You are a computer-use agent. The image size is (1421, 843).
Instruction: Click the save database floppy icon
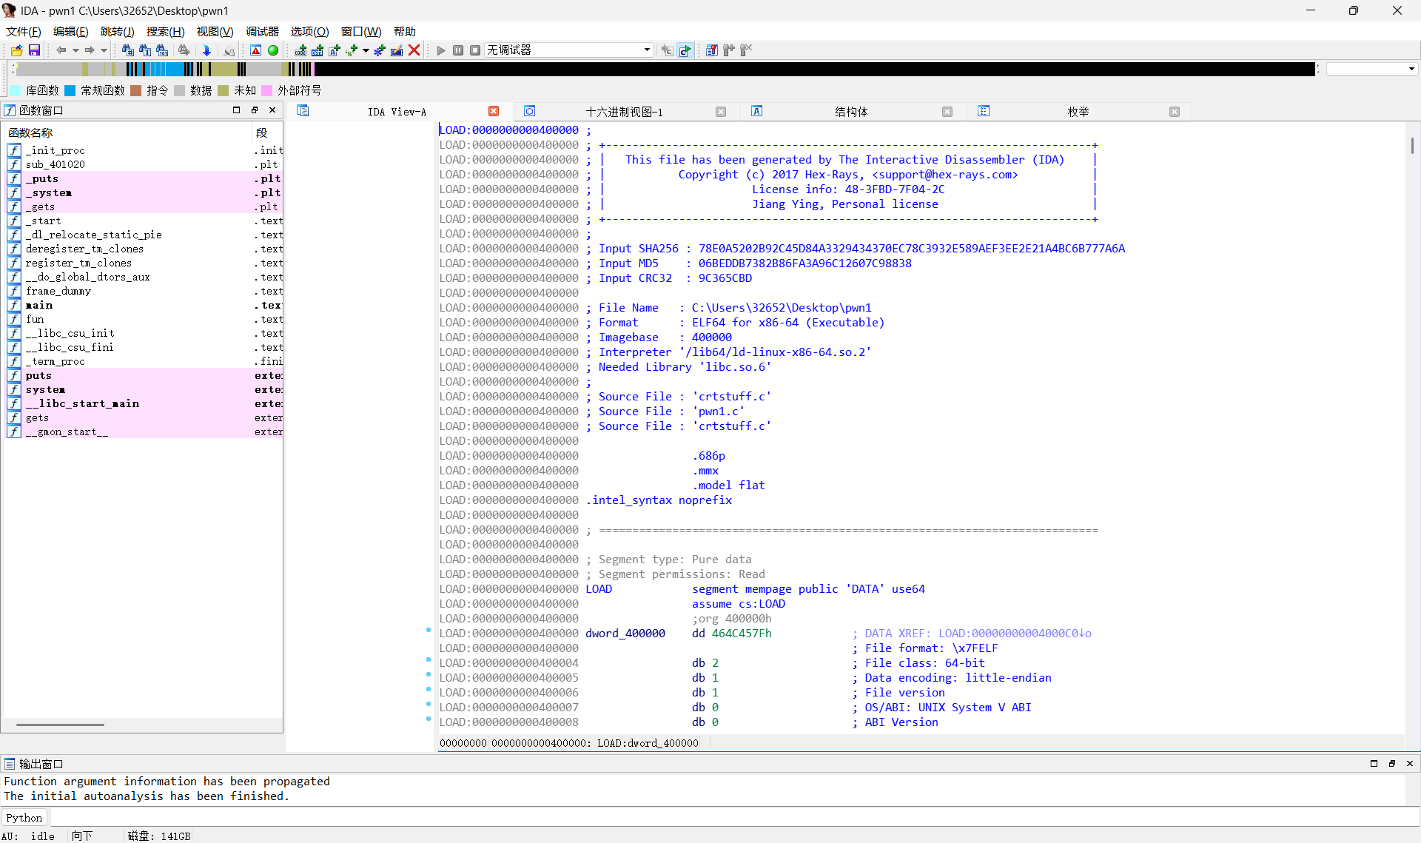coord(34,50)
